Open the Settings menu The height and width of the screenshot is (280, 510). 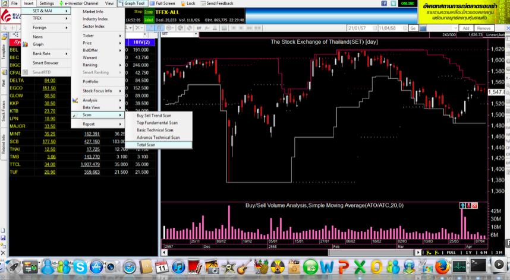(46, 3)
